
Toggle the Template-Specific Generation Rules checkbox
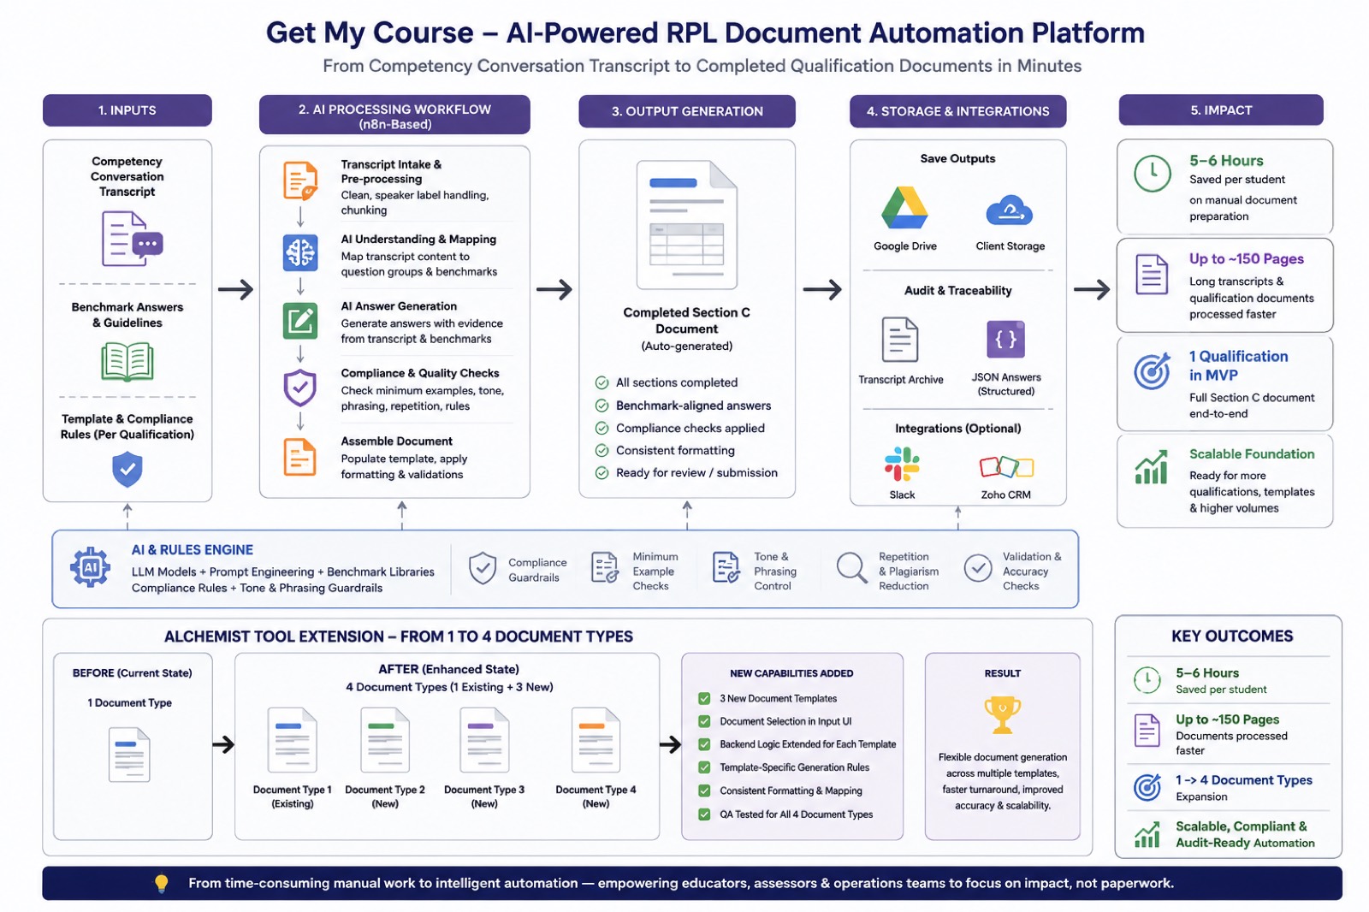point(704,767)
